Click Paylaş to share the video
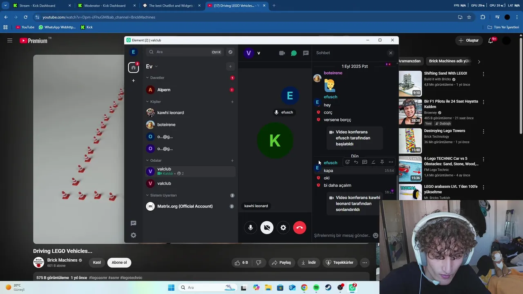This screenshot has width=523, height=294. 282,263
